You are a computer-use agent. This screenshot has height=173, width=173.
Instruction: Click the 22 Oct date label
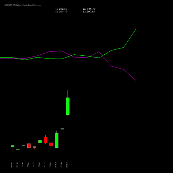[x=61, y=165]
